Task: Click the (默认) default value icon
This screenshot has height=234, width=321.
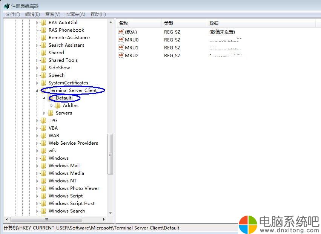Action: click(121, 32)
